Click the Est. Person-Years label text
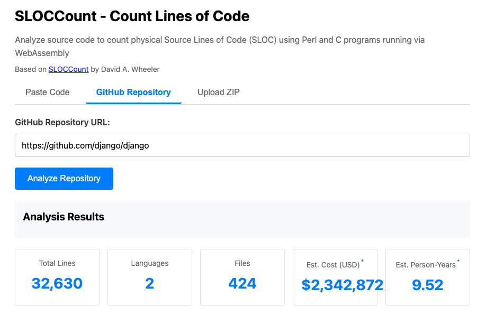This screenshot has width=486, height=315. (425, 265)
